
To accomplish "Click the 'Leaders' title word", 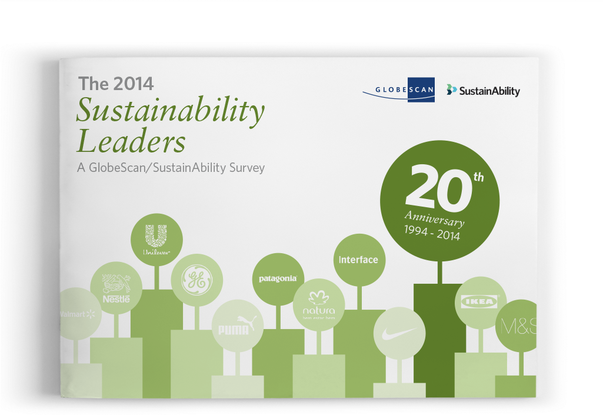I will 131,141.
